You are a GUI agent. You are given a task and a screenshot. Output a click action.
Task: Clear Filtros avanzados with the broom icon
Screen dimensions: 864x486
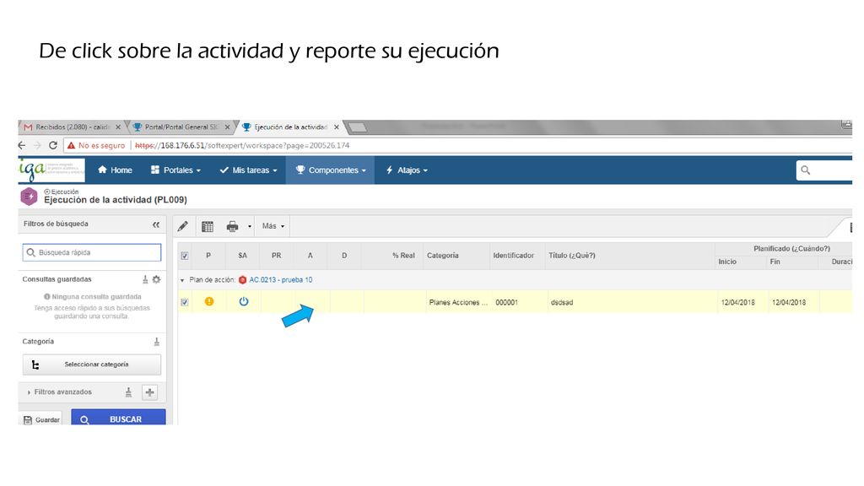[x=128, y=391]
